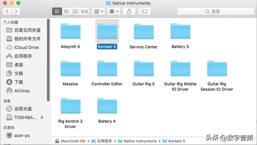Switch to list view mode

click(66, 11)
